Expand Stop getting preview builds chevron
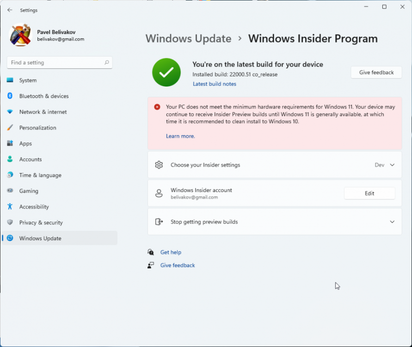 392,222
